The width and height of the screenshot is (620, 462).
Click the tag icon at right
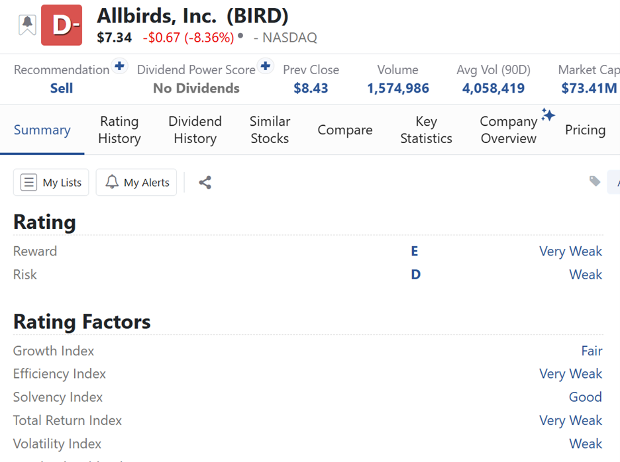[595, 181]
